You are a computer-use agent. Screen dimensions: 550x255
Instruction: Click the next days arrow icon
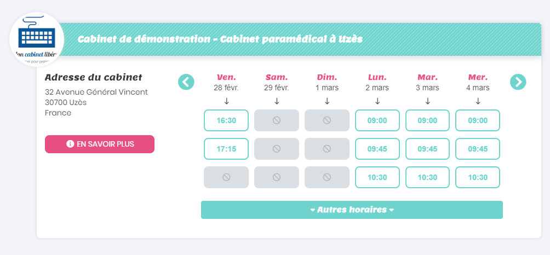(x=518, y=82)
